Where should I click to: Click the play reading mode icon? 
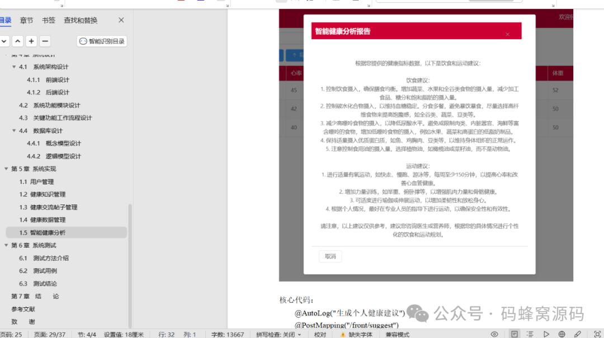point(546,334)
